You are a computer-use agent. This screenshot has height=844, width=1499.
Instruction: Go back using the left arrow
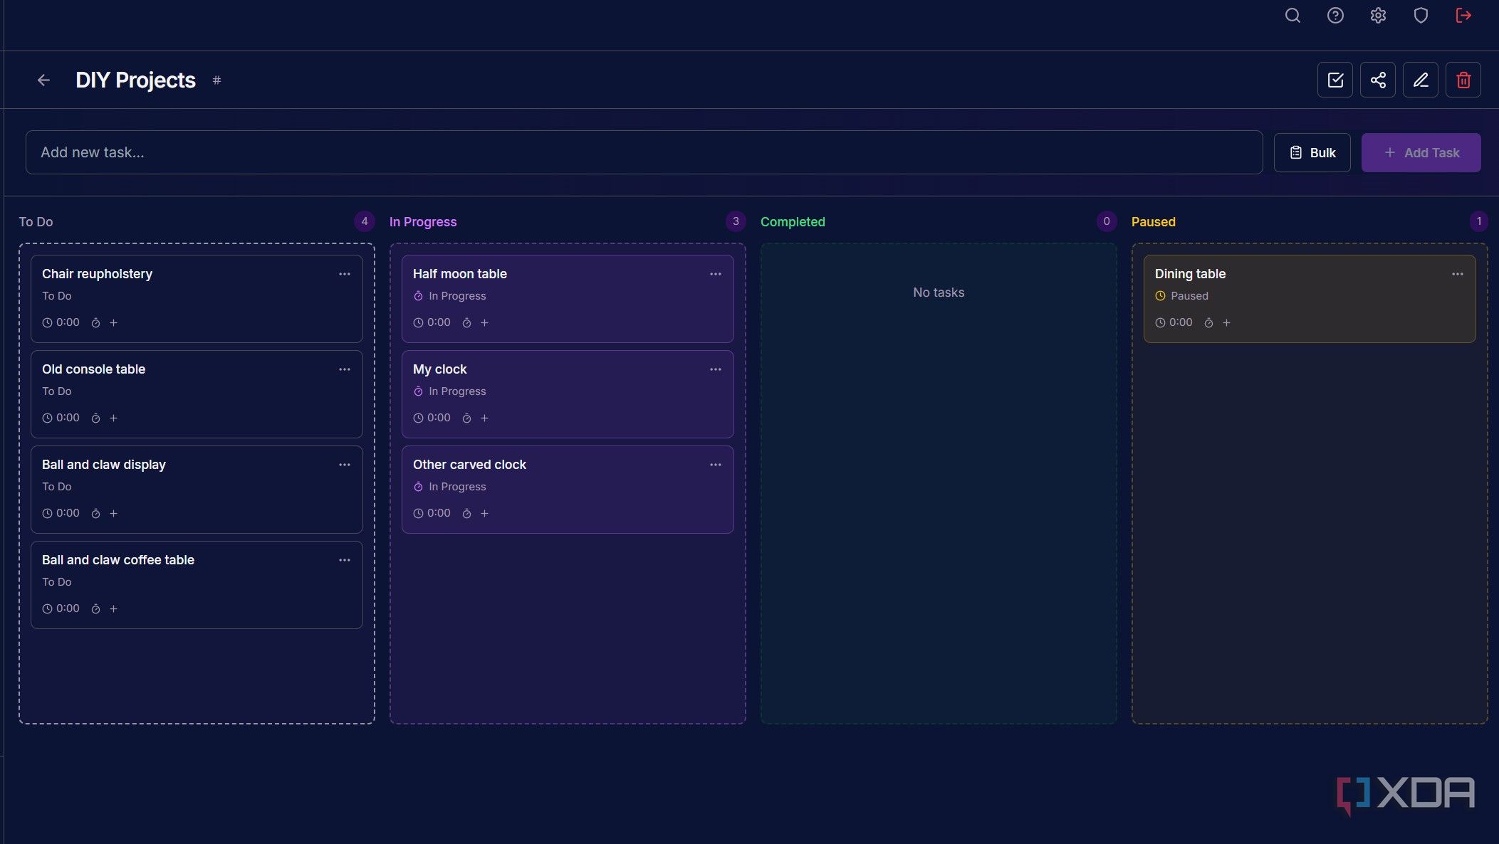[43, 80]
